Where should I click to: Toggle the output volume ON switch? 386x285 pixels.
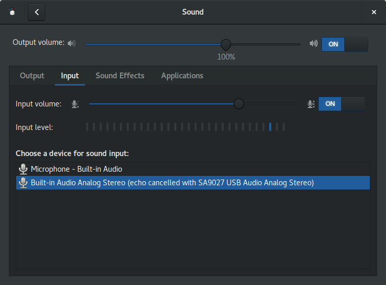(345, 44)
